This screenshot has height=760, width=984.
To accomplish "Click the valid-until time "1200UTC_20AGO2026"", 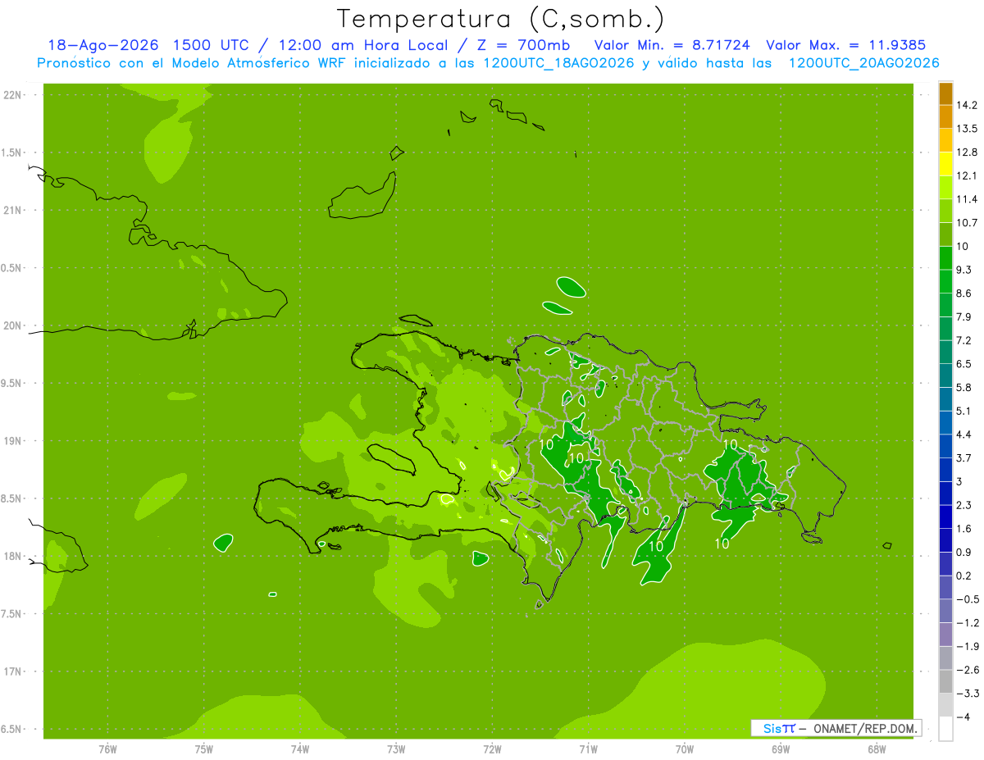I will 863,63.
